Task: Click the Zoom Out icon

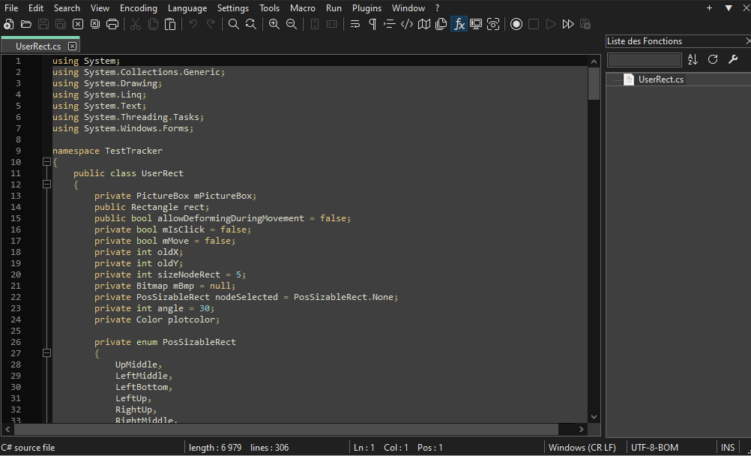Action: pyautogui.click(x=292, y=24)
